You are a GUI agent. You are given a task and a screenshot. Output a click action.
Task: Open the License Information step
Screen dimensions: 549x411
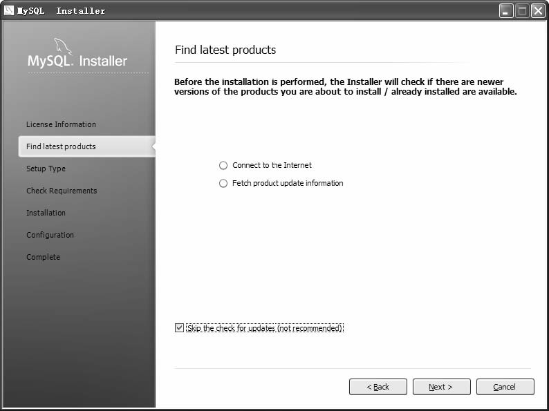pos(61,124)
